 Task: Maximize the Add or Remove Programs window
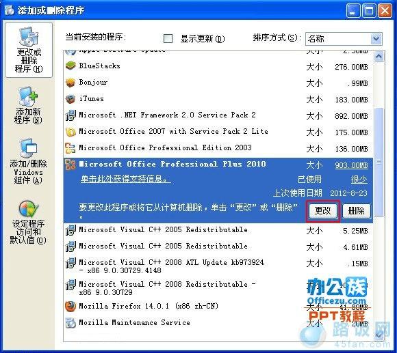[x=369, y=11]
